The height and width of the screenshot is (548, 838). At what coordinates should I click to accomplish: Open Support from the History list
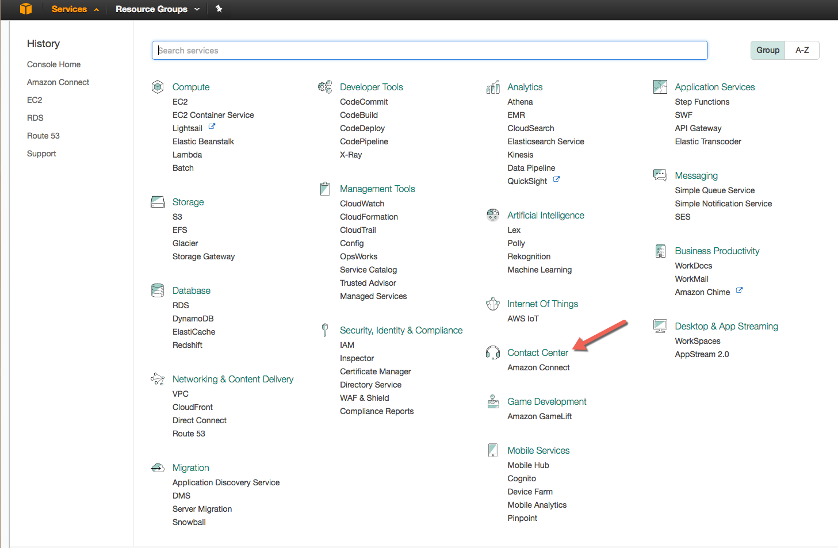tap(41, 154)
